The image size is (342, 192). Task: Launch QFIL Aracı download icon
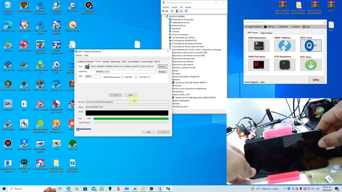click(311, 65)
